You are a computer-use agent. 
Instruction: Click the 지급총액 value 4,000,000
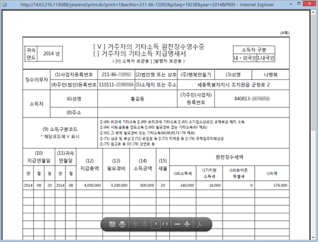[92, 185]
